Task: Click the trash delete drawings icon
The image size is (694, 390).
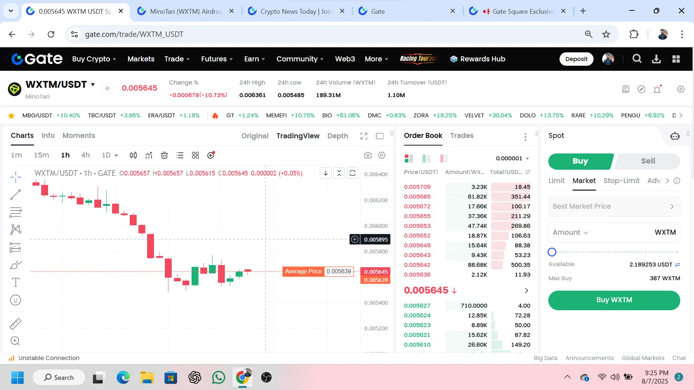Action: point(164,155)
